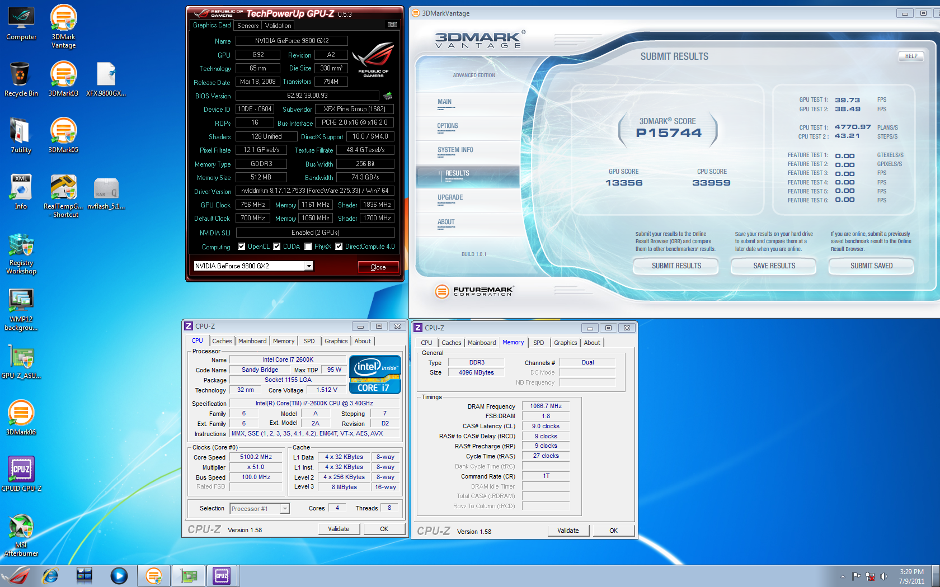Select the 3DMark03 desktop icon
This screenshot has height=587, width=940.
[63, 79]
